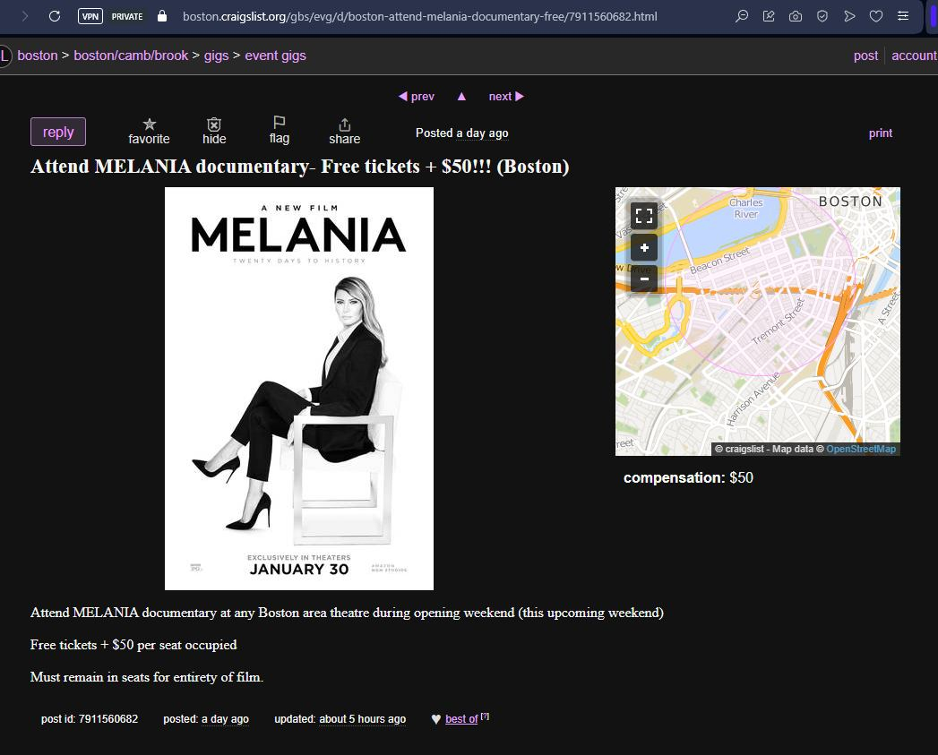The height and width of the screenshot is (755, 938).
Task: Click the print link
Action: click(880, 133)
